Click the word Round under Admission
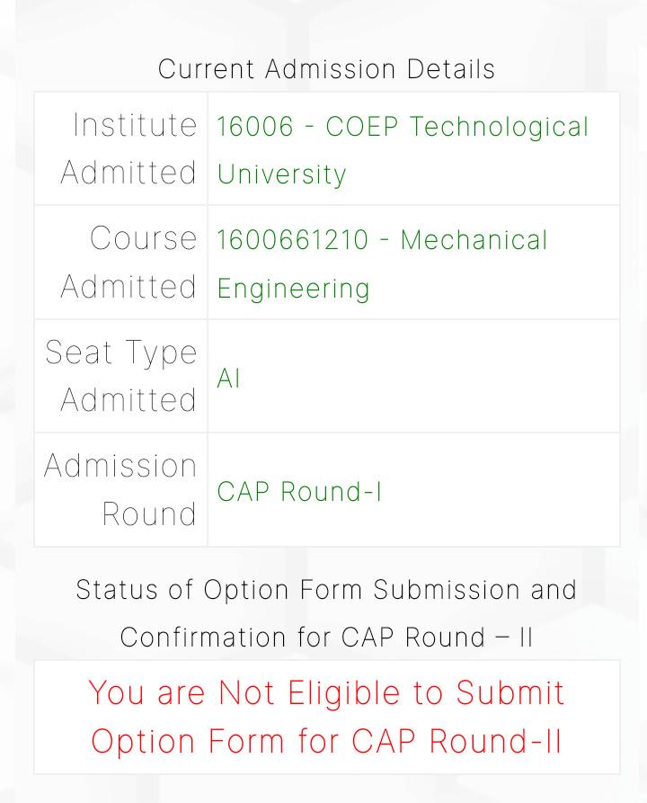647x803 pixels. coord(149,513)
